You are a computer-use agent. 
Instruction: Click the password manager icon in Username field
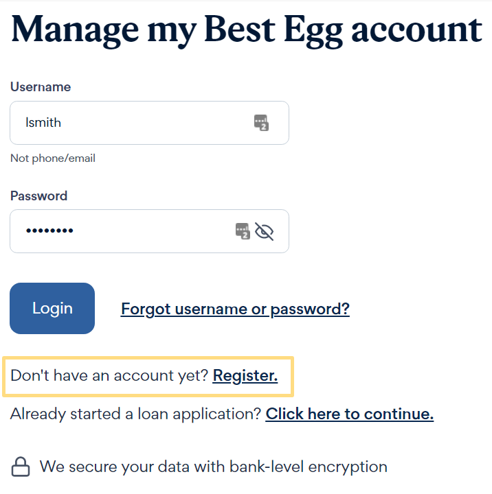[x=261, y=123]
